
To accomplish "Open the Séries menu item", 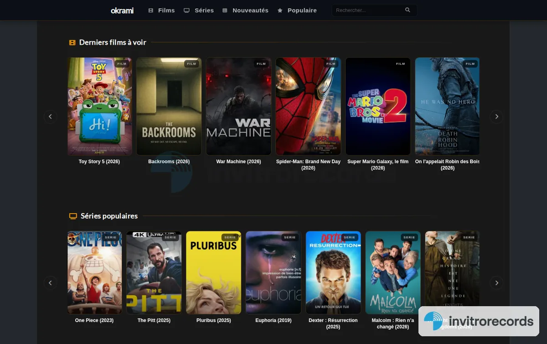I will pos(199,10).
